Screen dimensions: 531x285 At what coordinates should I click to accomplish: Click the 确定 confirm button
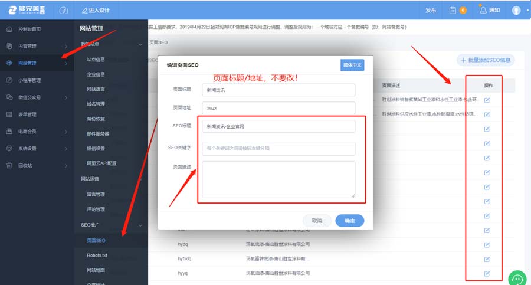click(349, 221)
